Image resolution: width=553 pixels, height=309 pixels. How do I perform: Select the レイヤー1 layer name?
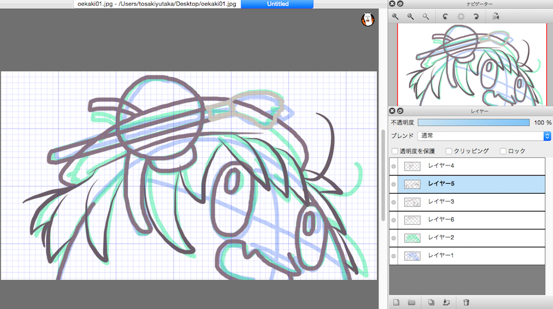coord(441,255)
